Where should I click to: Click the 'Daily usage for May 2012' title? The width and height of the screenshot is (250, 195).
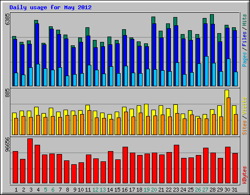[x=50, y=7]
